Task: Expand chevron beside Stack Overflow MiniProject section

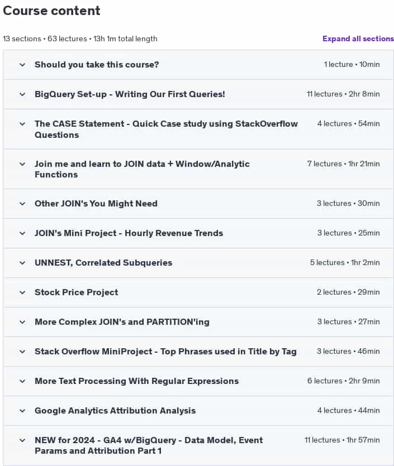Action: point(22,352)
